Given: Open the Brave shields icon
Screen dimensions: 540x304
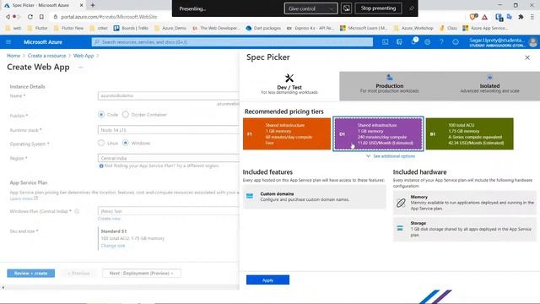Looking at the screenshot, I should click(x=473, y=17).
